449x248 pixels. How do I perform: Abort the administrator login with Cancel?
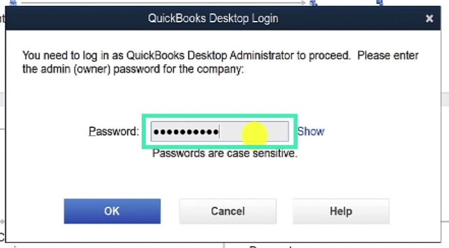(228, 211)
